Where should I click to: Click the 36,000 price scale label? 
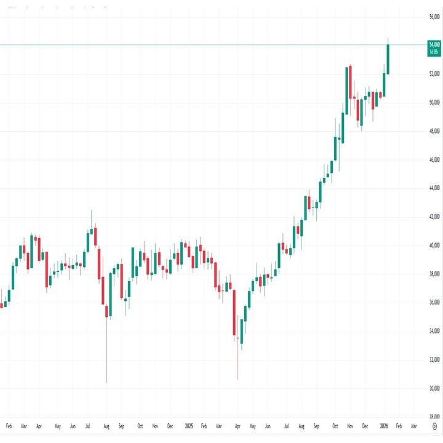(x=434, y=303)
